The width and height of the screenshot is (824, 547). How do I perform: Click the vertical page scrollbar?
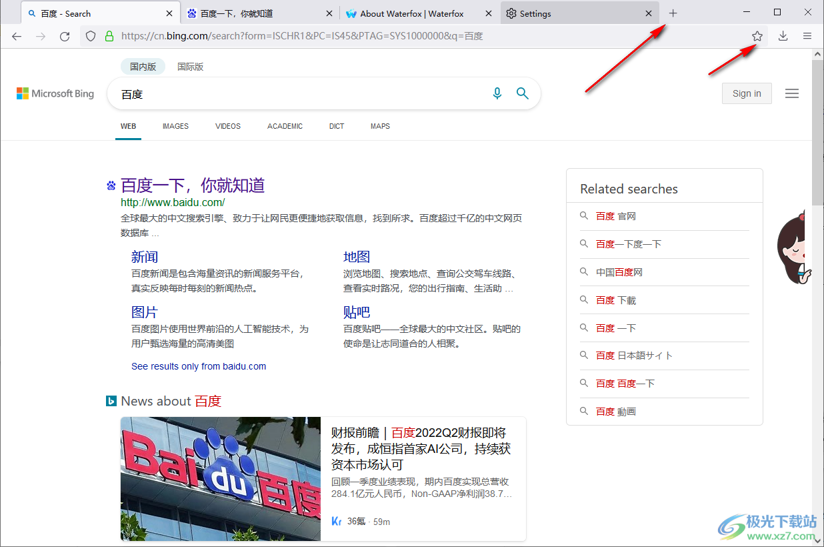(818, 132)
